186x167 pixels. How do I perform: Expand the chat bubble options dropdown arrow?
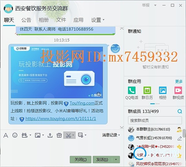[86, 135]
